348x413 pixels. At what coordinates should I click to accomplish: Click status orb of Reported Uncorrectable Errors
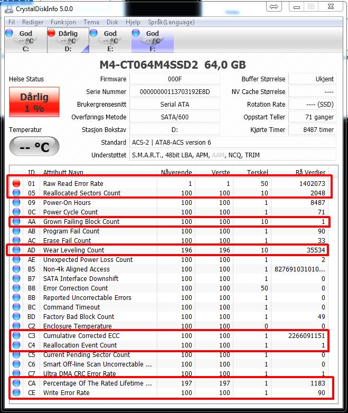click(x=16, y=297)
